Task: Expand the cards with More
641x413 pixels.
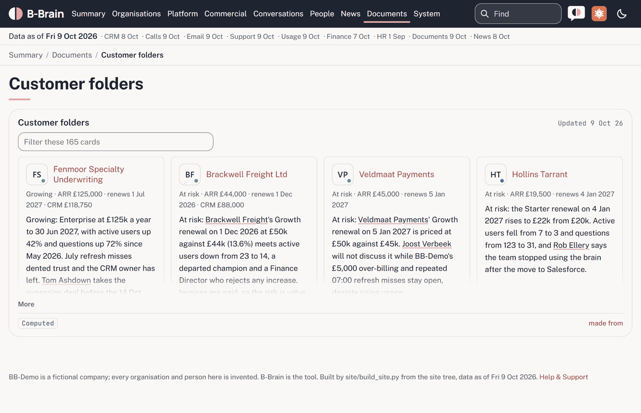Action: [x=26, y=304]
